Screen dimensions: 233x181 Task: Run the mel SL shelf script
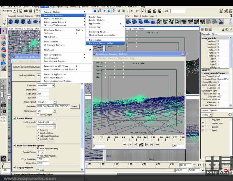click(190, 22)
